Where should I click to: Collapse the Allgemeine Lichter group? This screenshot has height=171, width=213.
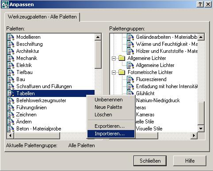[x=114, y=58]
